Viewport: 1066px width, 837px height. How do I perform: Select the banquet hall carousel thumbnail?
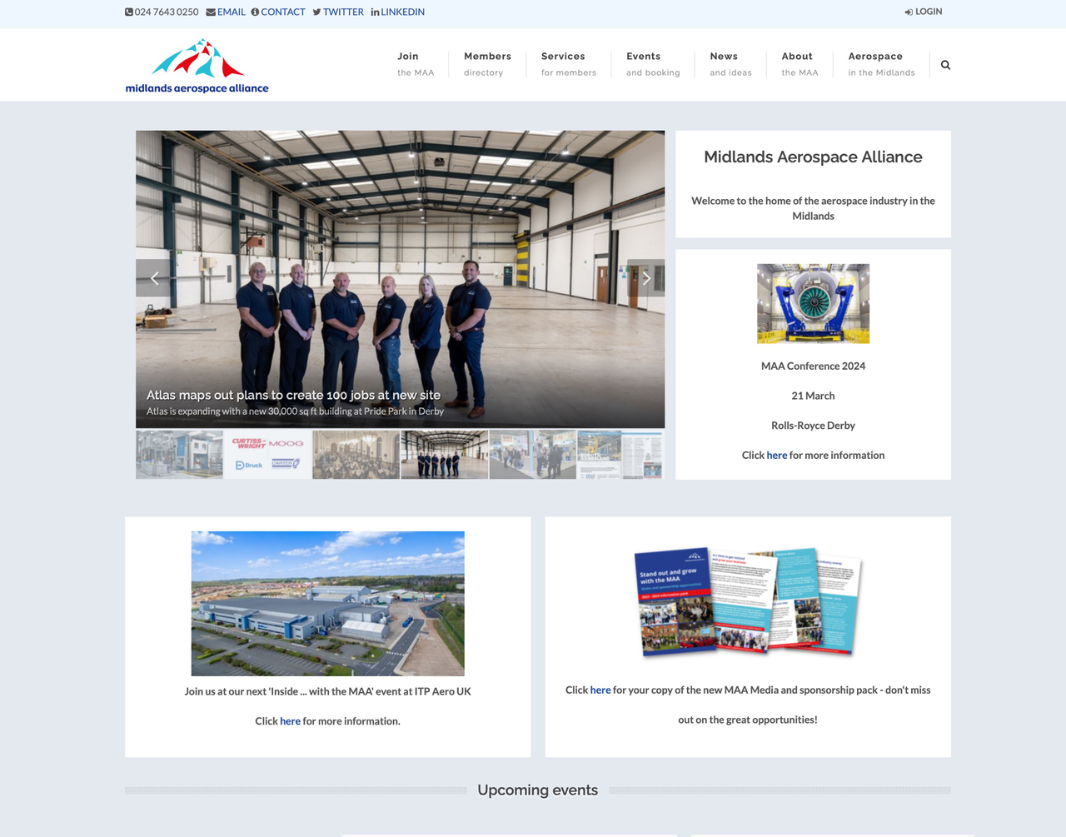(x=356, y=455)
